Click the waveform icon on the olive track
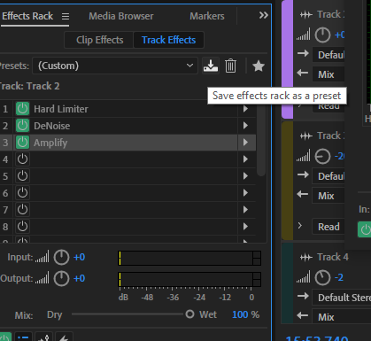This screenshot has width=371, height=341. tap(306, 136)
